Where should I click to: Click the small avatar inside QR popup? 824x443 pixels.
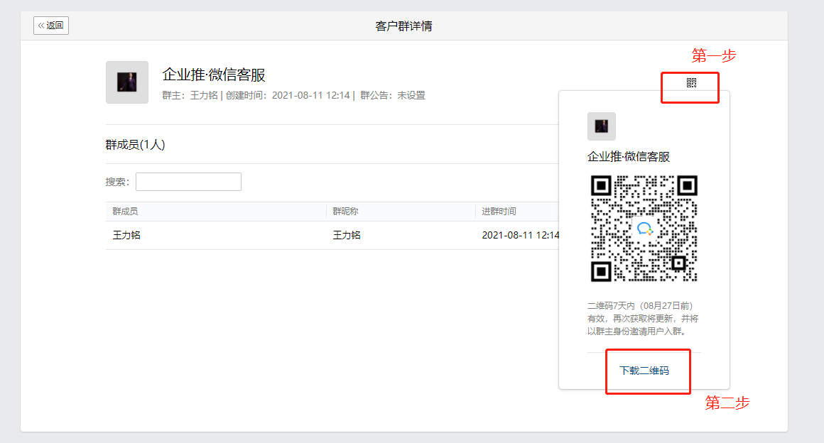[601, 126]
